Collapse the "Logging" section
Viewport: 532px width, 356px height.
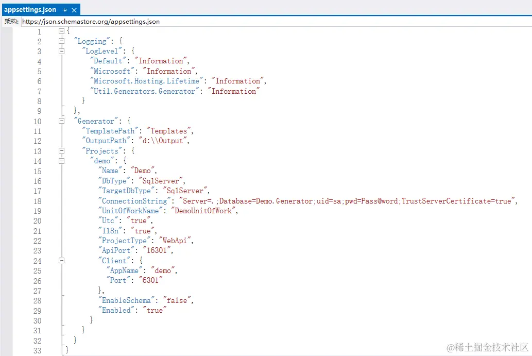pos(61,41)
